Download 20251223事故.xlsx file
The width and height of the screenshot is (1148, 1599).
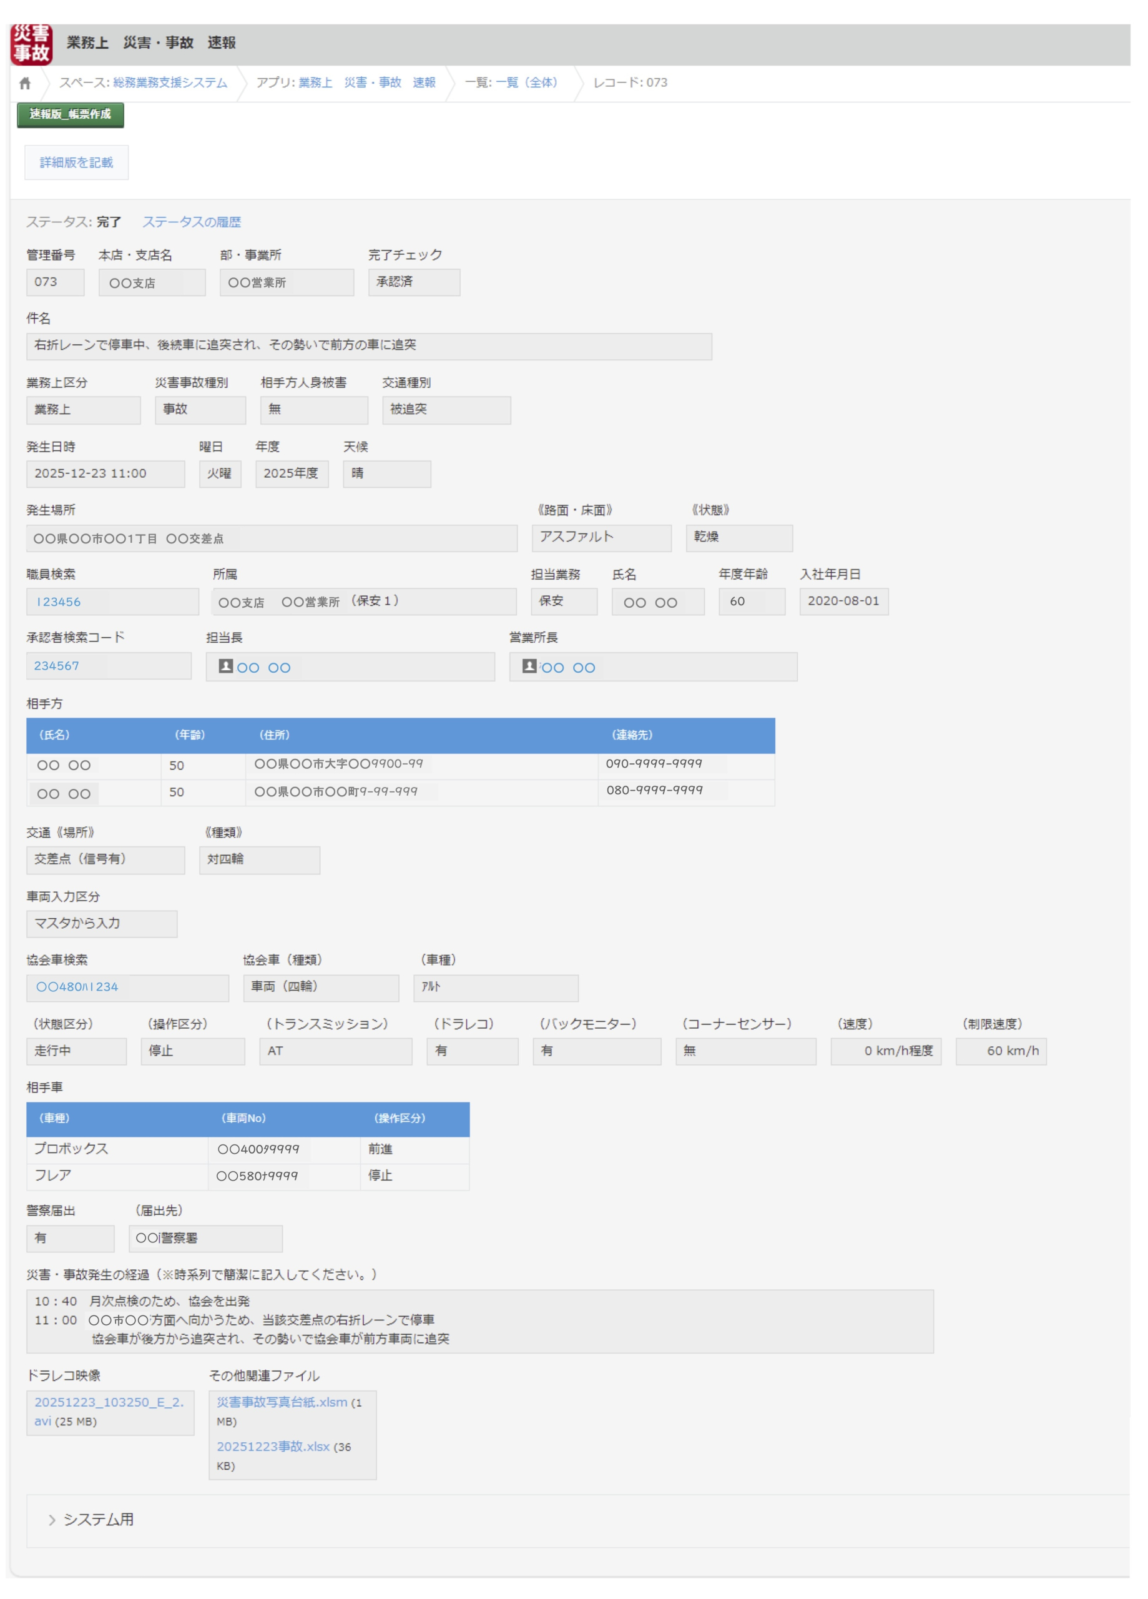click(x=273, y=1447)
